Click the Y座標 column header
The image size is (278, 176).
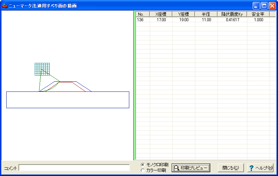point(183,14)
